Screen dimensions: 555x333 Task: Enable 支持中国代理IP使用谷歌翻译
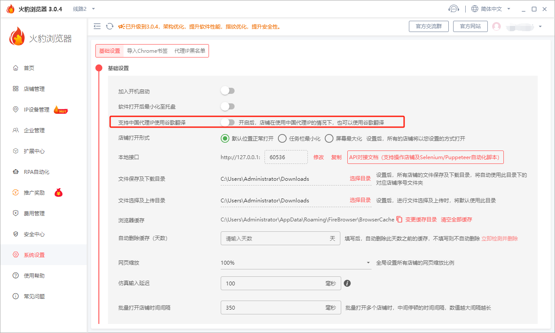pyautogui.click(x=228, y=122)
